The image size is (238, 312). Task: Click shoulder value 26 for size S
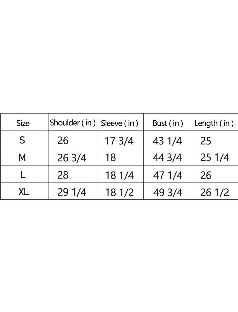pyautogui.click(x=63, y=141)
